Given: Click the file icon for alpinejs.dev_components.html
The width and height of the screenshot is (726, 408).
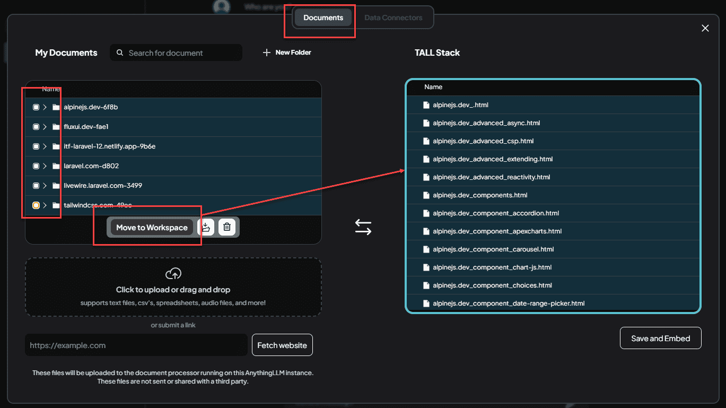Looking at the screenshot, I should pos(426,195).
